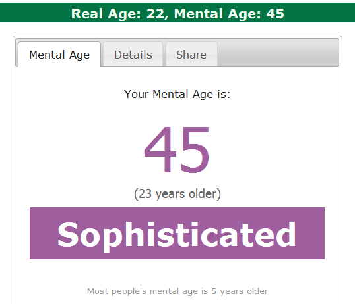Click the large purple digit 5

[195, 150]
